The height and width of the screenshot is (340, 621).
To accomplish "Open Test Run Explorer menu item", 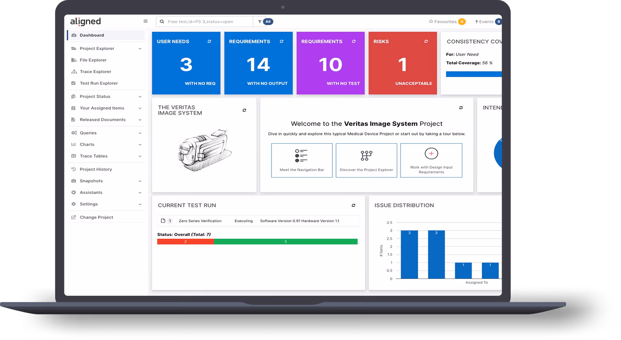I will [106, 83].
